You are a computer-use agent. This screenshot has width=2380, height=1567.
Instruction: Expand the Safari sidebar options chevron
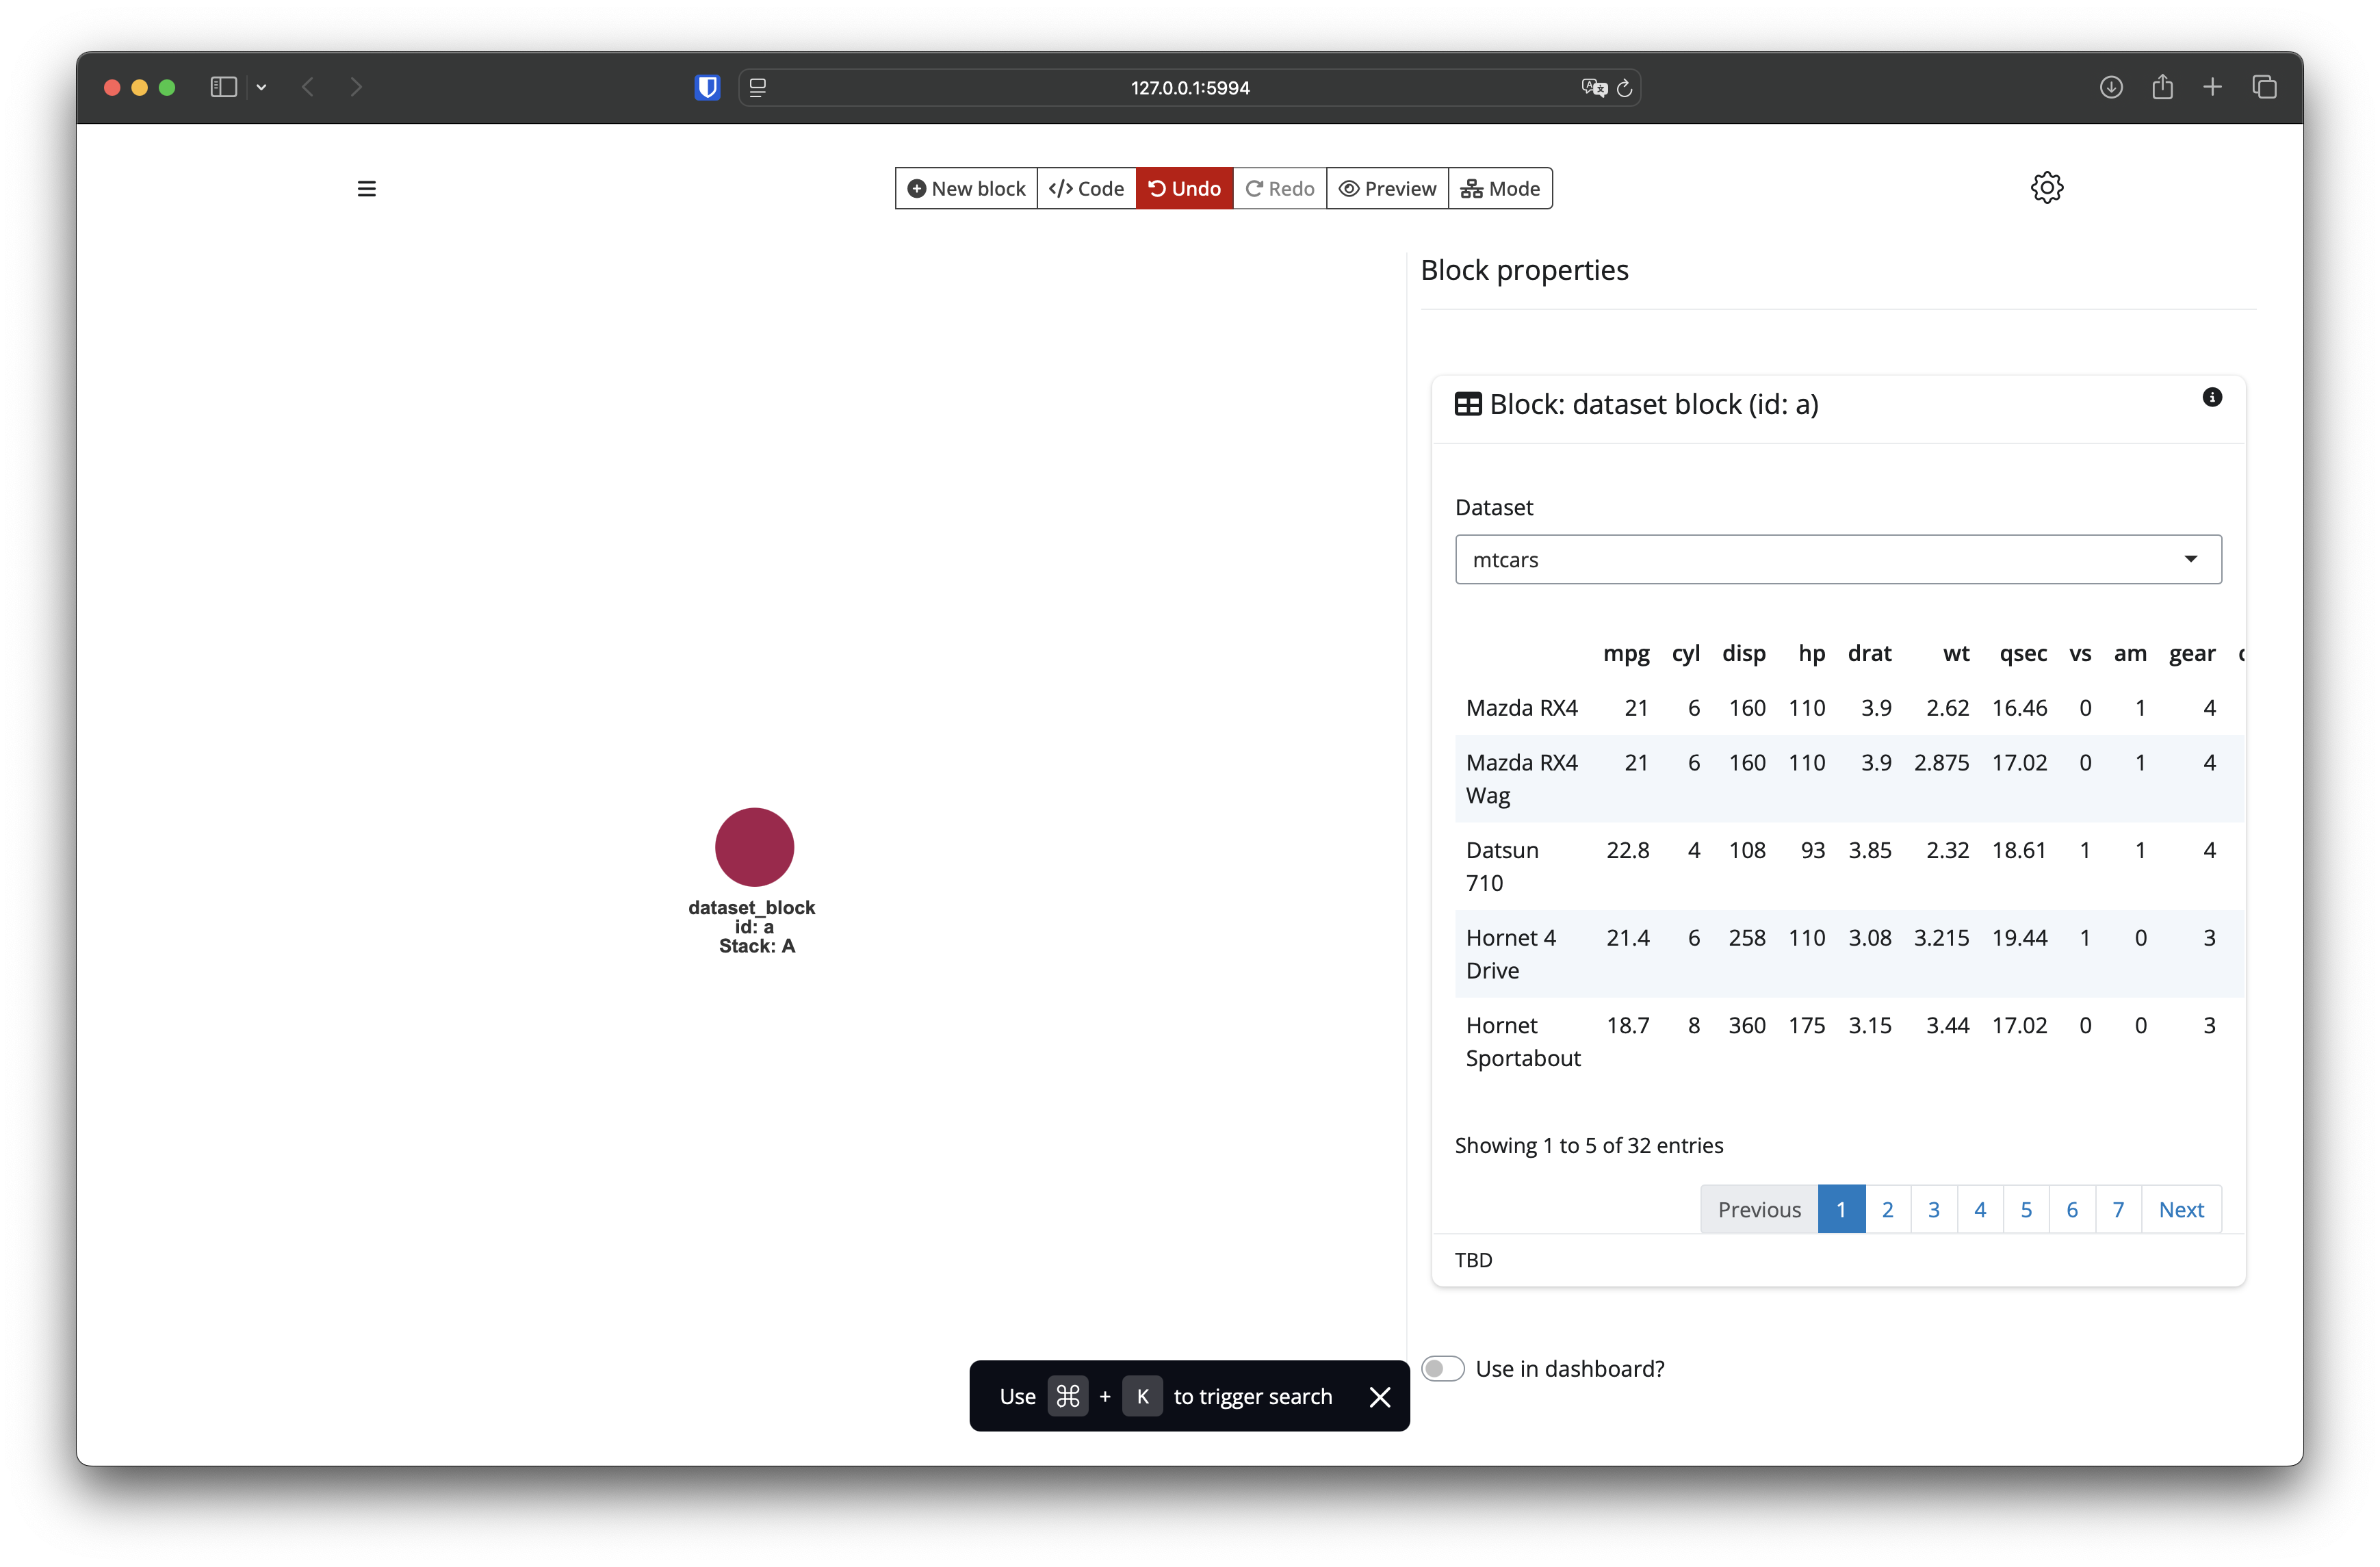(x=261, y=88)
